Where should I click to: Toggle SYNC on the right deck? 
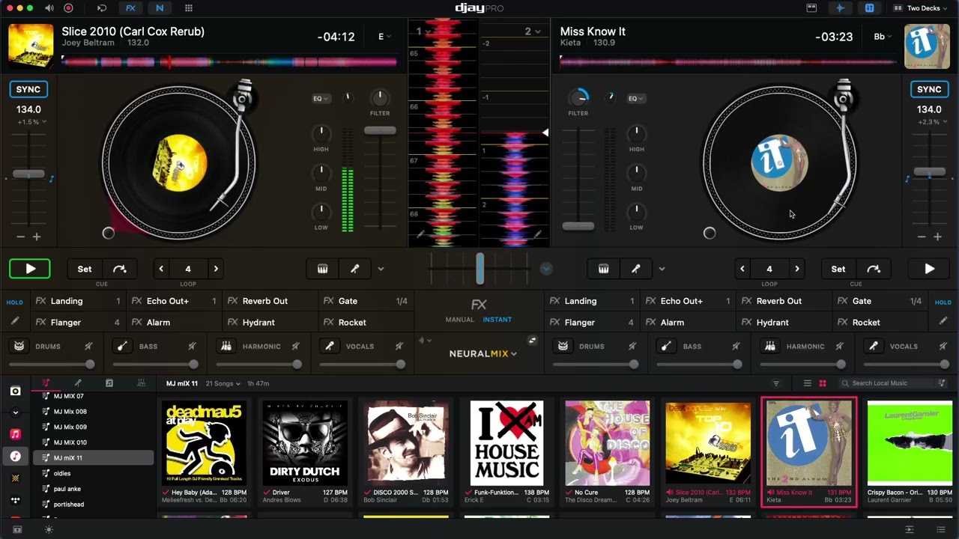coord(929,89)
